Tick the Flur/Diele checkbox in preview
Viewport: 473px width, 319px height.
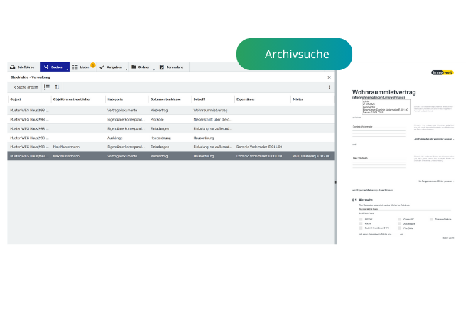pyautogui.click(x=399, y=228)
